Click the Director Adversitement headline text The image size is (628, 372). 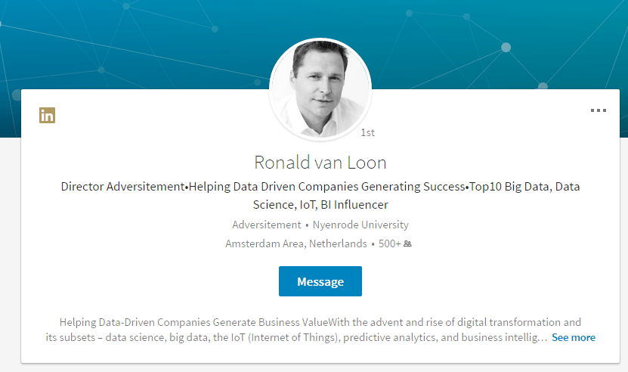(122, 186)
